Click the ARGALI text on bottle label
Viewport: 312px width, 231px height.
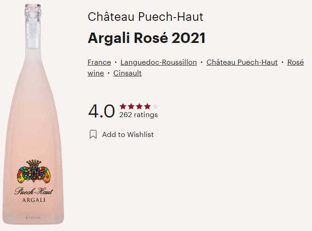click(33, 200)
